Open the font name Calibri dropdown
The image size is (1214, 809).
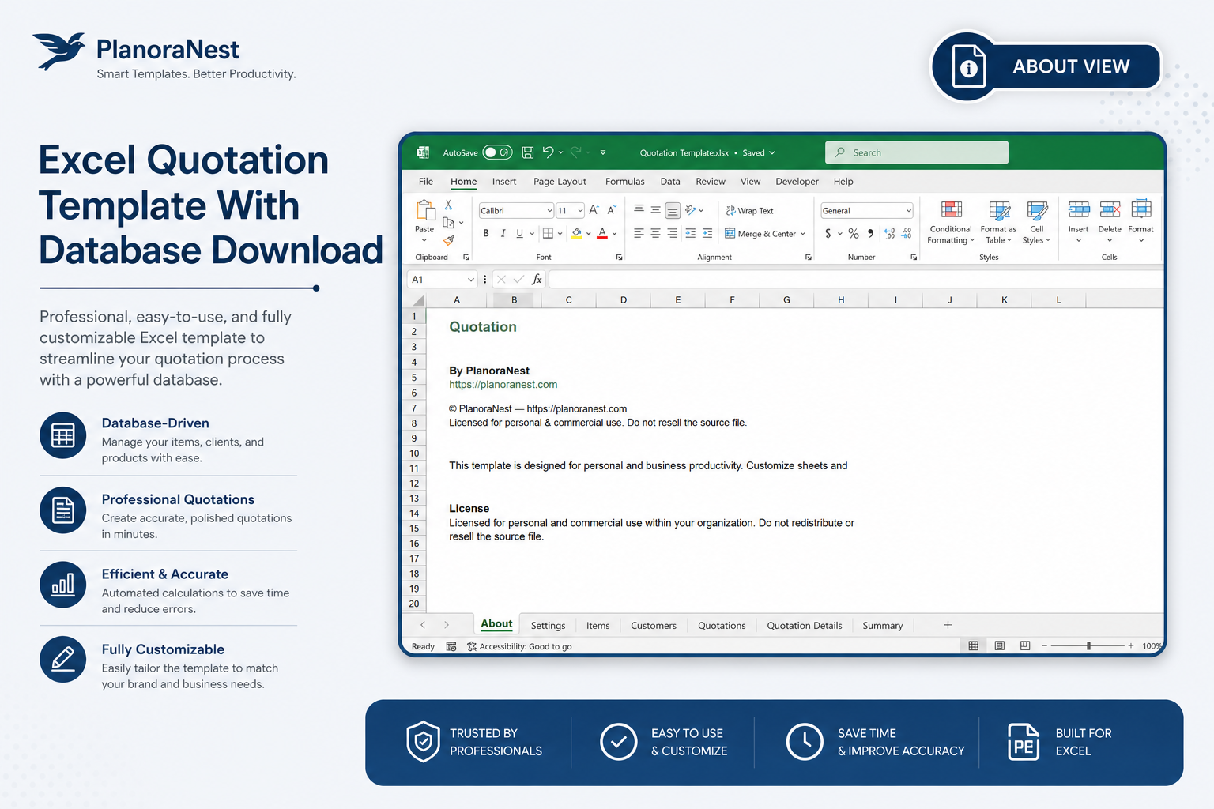click(x=549, y=211)
